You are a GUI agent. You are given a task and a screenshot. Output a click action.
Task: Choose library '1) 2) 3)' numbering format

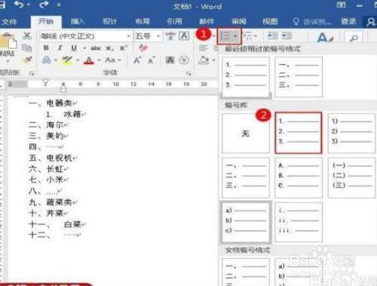point(351,133)
